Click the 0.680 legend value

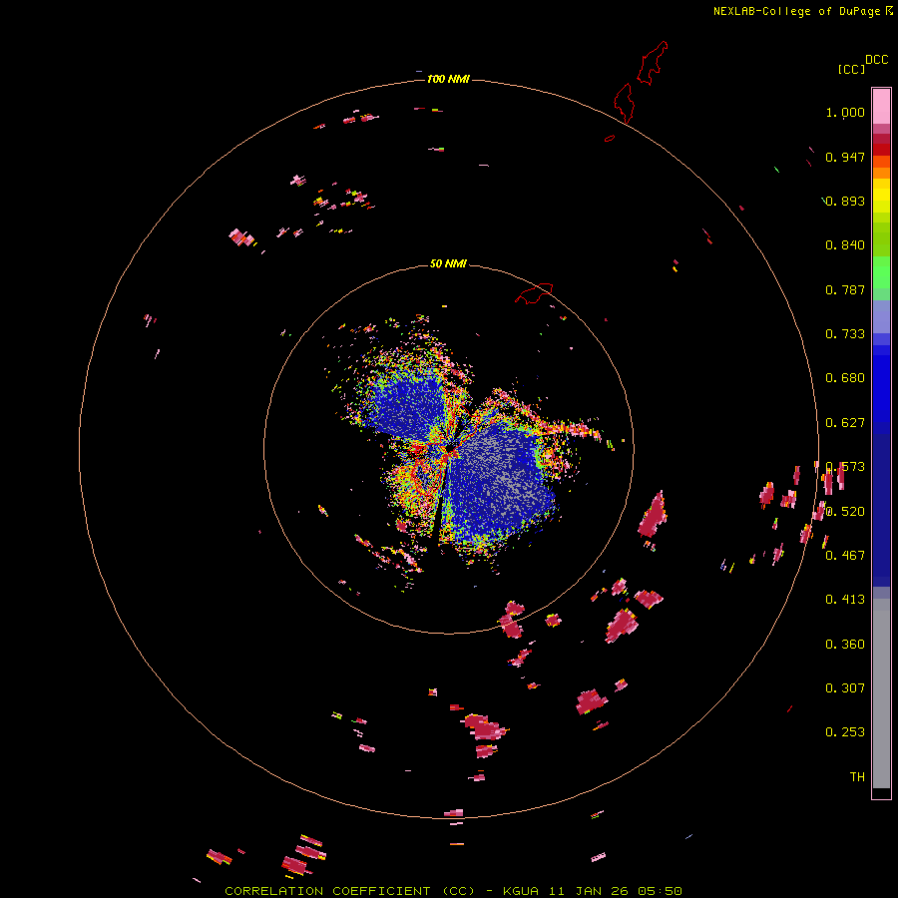(845, 378)
